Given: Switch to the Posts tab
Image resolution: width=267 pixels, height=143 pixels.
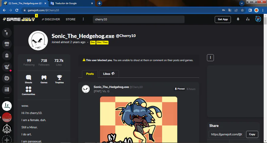Looking at the screenshot, I should [90, 74].
